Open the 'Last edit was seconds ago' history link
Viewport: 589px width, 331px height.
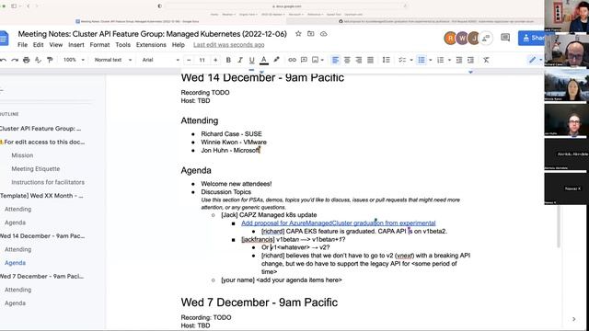pos(229,45)
